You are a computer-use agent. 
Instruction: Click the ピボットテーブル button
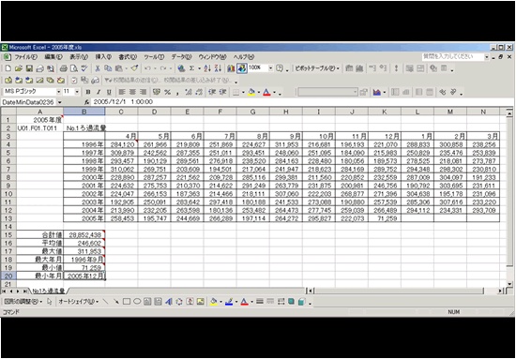316,68
